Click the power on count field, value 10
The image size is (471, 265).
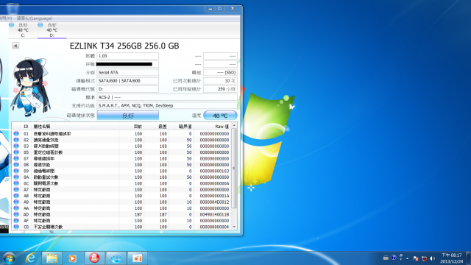(220, 81)
